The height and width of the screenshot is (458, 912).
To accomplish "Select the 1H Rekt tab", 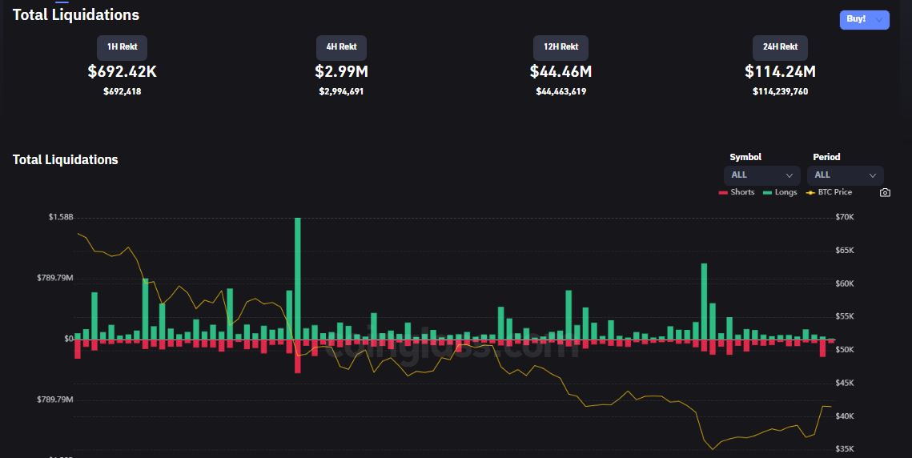I will [122, 47].
